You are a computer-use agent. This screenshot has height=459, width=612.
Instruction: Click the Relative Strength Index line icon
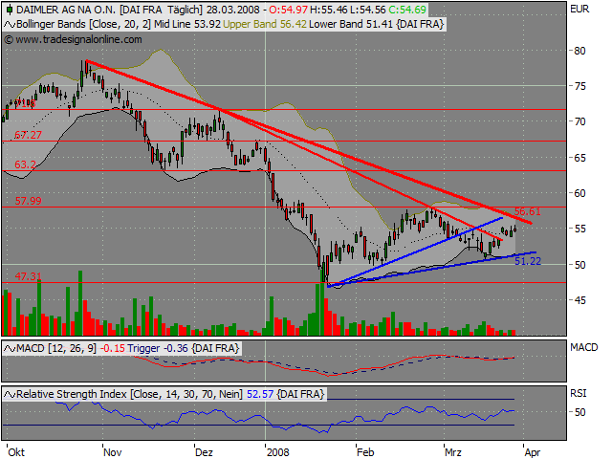[9, 393]
